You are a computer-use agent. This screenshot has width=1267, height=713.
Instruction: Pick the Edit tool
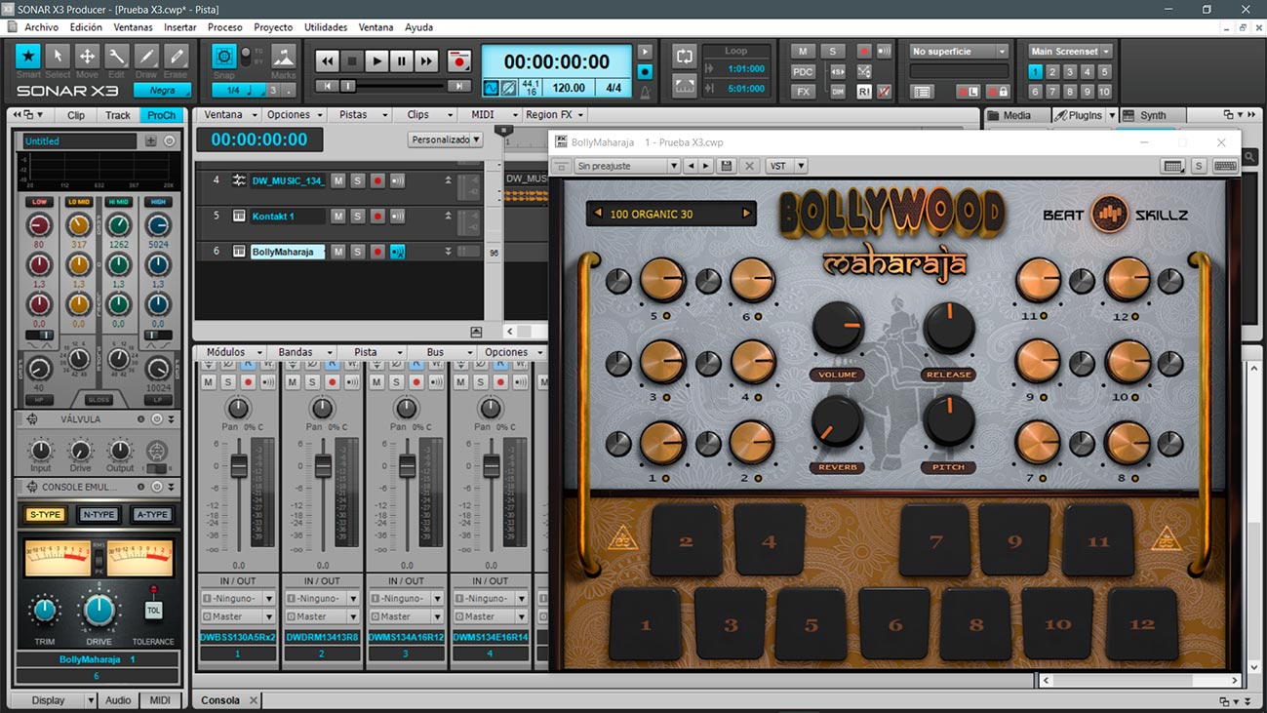click(x=116, y=57)
